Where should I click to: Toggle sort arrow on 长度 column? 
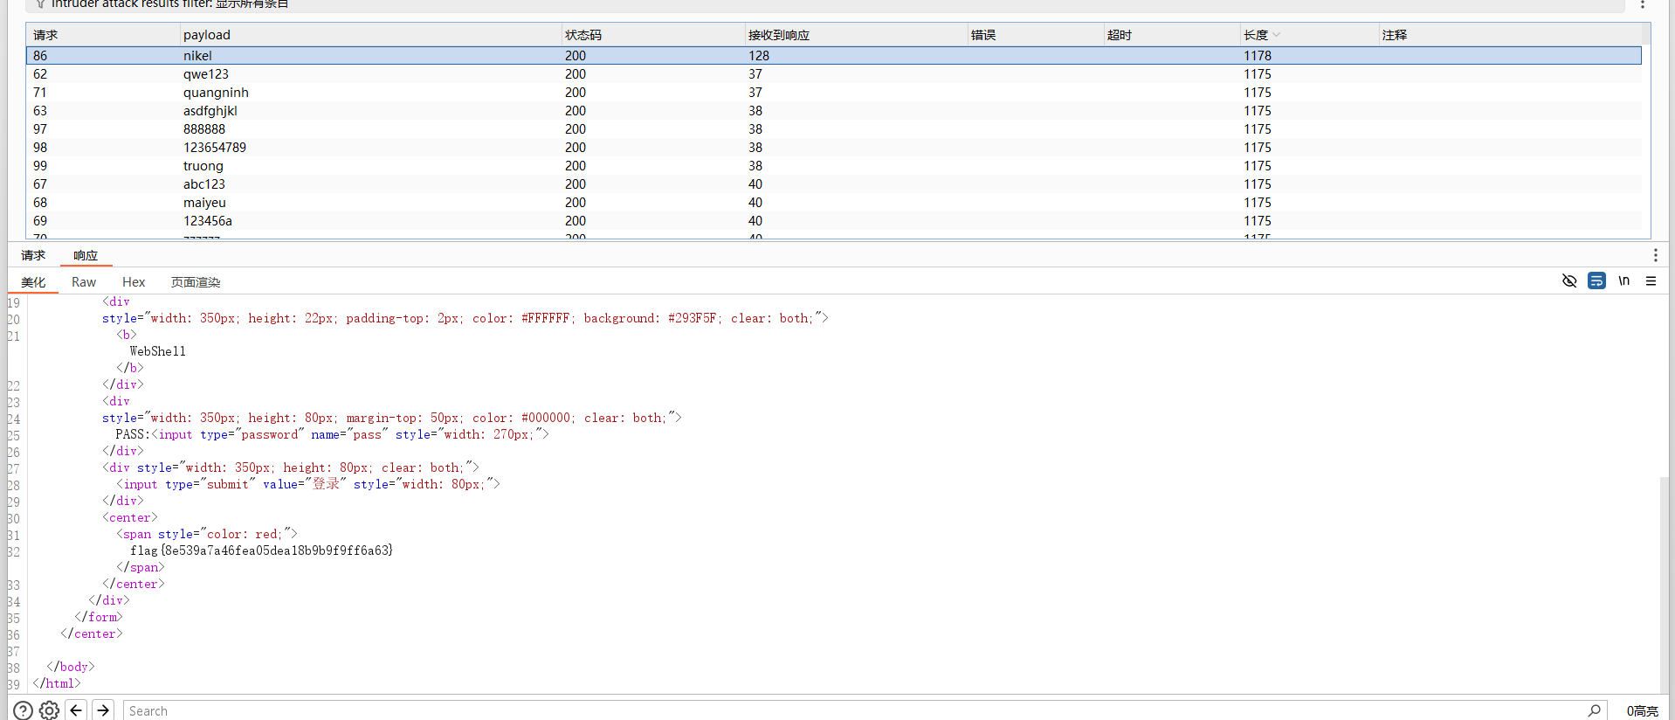pos(1277,35)
